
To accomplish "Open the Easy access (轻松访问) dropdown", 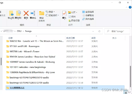I will (52, 15).
